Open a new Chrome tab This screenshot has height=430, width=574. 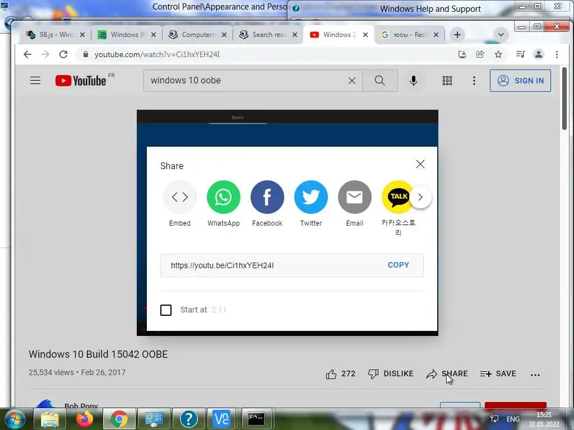tap(457, 35)
